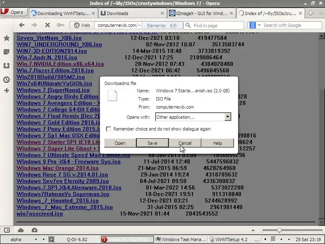Open the Opera main menu button

tap(14, 12)
